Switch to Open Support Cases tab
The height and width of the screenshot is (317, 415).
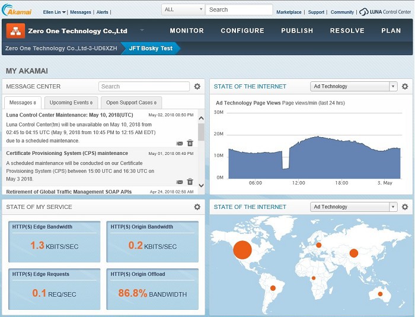[131, 103]
